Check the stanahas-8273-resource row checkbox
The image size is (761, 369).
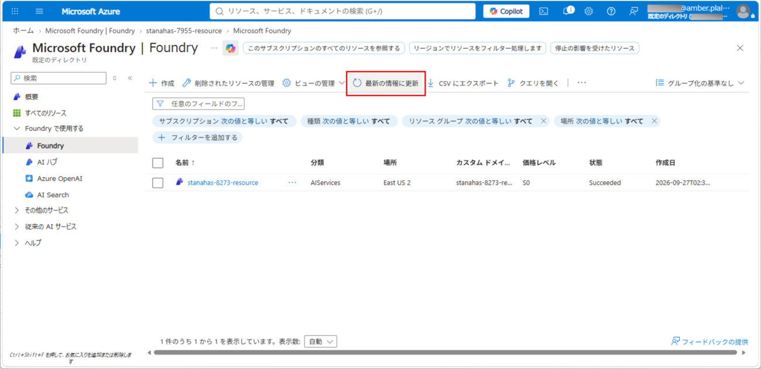(157, 183)
